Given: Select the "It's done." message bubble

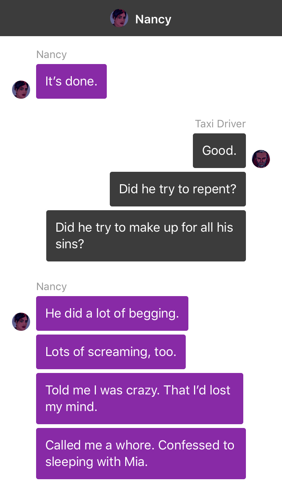Looking at the screenshot, I should point(71,81).
